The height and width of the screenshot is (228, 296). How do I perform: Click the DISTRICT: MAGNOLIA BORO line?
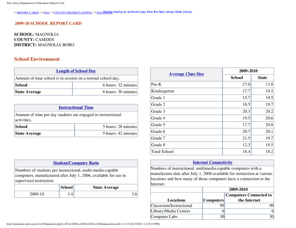[44, 45]
